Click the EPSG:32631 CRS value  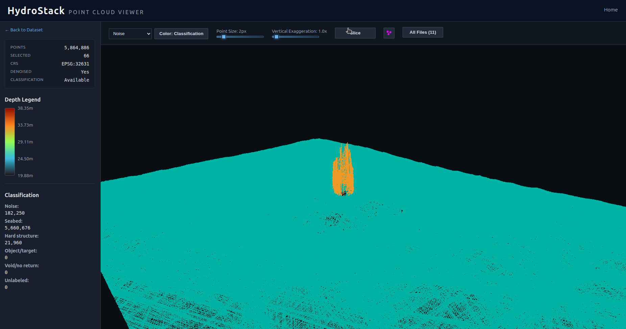(x=75, y=64)
